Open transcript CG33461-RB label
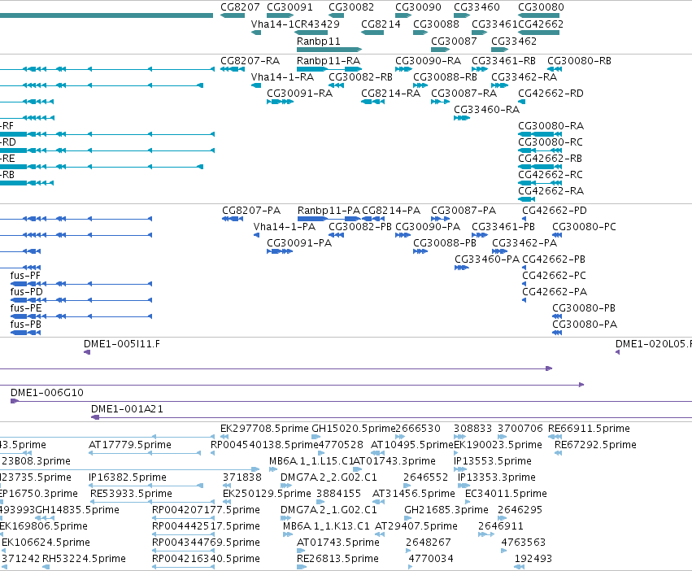The height and width of the screenshot is (571, 692). [503, 60]
